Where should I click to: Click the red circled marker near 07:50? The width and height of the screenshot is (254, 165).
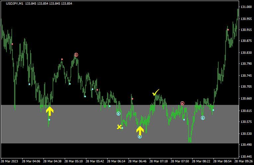coord(182,103)
